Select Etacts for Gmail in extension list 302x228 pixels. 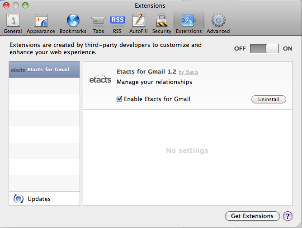coord(44,70)
